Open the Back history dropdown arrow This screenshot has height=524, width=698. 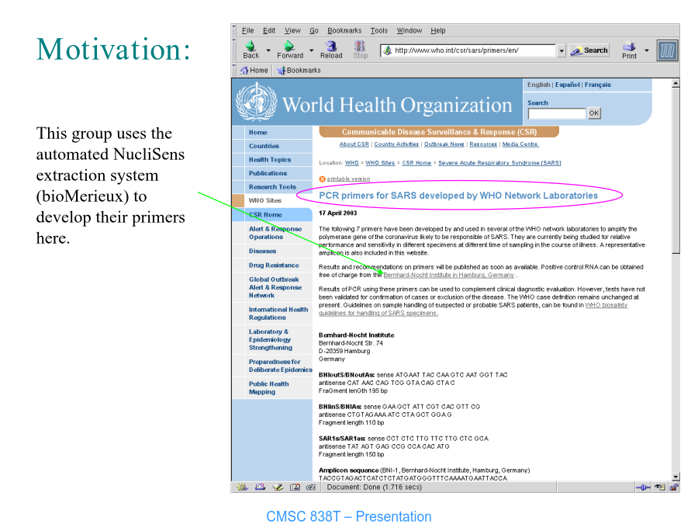click(x=268, y=50)
